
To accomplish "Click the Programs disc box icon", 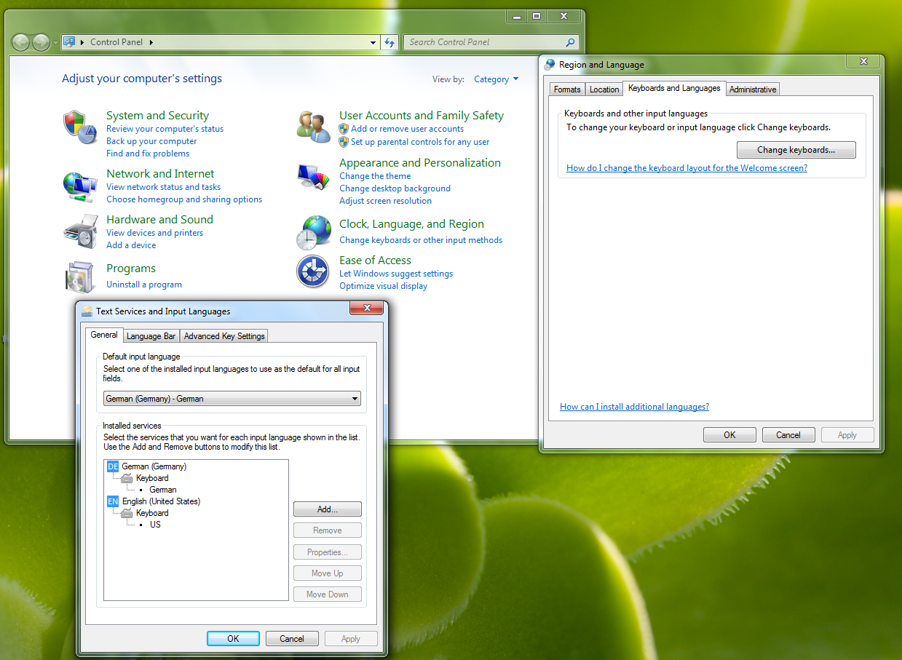I will (80, 277).
